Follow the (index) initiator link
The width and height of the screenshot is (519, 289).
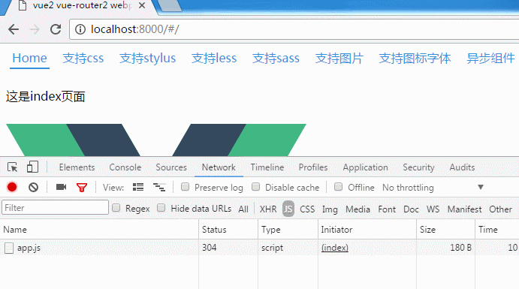click(x=335, y=248)
